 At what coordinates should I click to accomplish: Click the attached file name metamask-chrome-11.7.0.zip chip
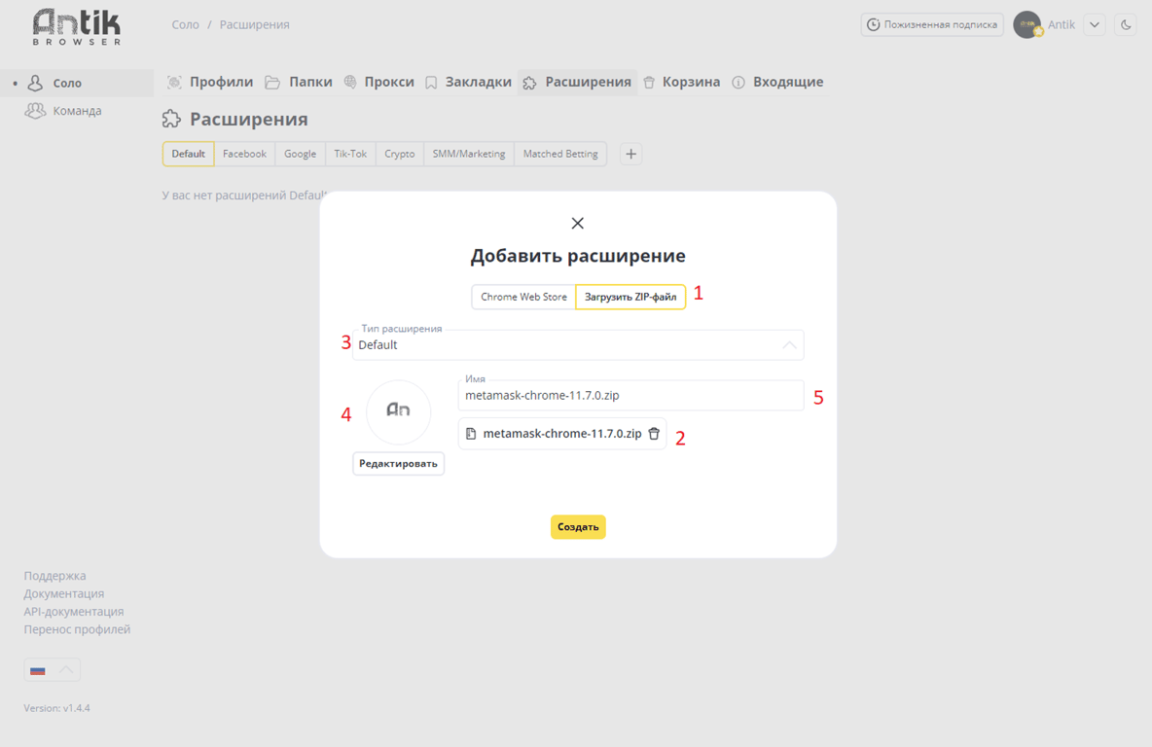pos(562,434)
